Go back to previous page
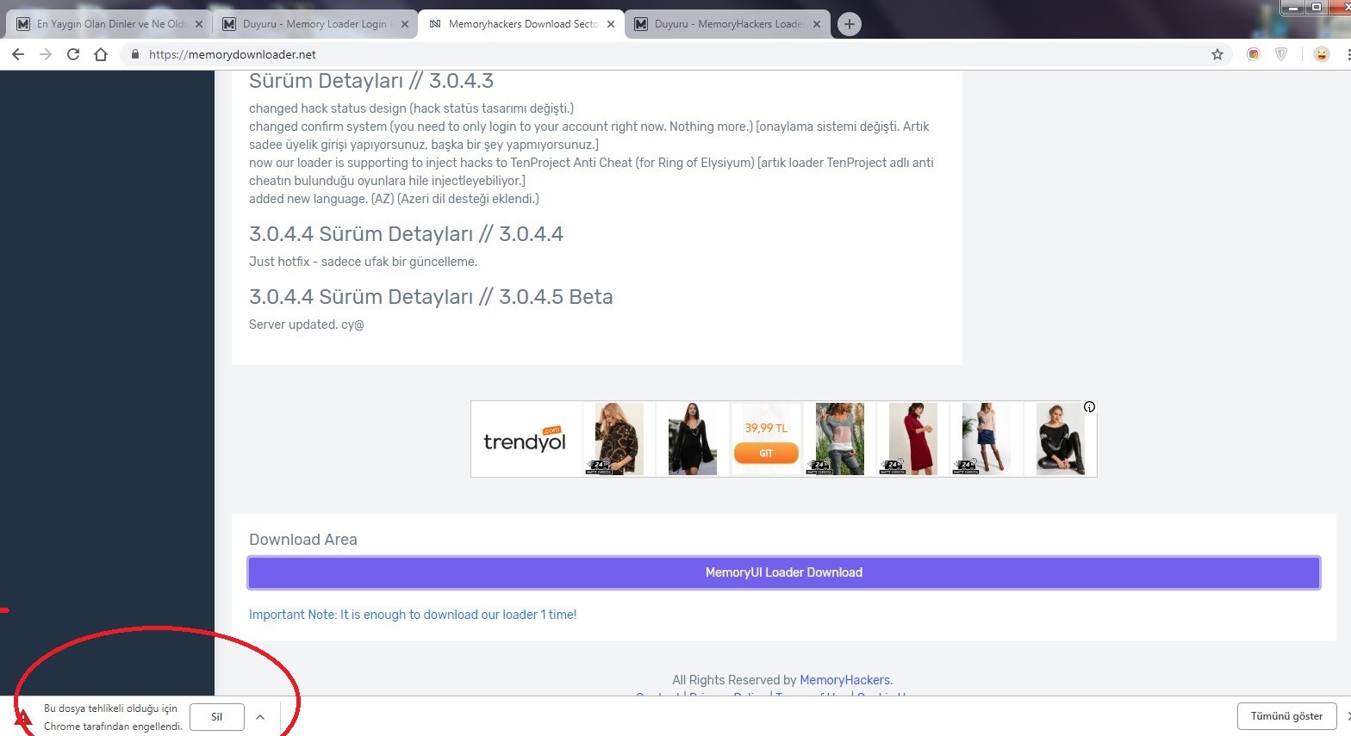Screen dimensions: 1351x736 click(x=18, y=54)
